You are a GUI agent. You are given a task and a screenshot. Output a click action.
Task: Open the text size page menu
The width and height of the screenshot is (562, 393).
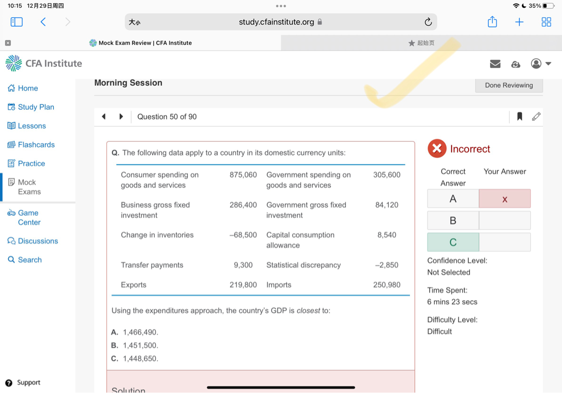tap(134, 23)
